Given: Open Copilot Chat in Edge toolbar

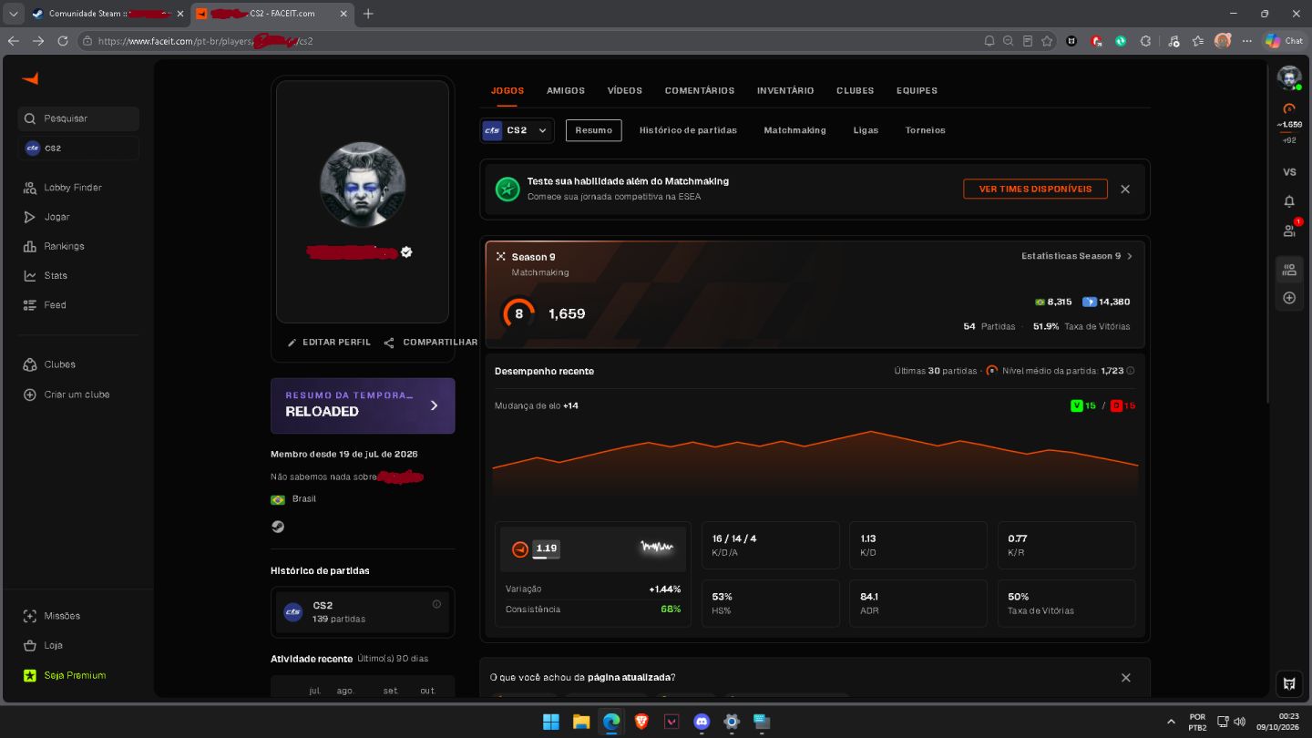Looking at the screenshot, I should 1284,41.
